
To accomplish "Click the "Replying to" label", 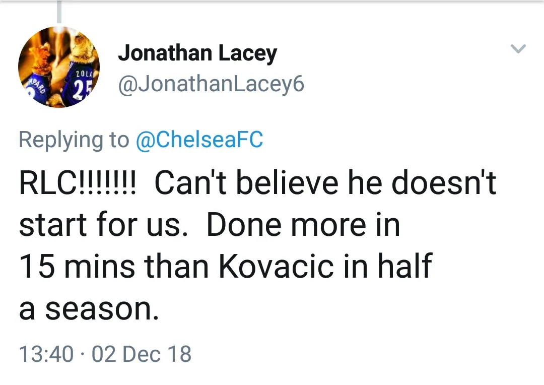I will 74,139.
